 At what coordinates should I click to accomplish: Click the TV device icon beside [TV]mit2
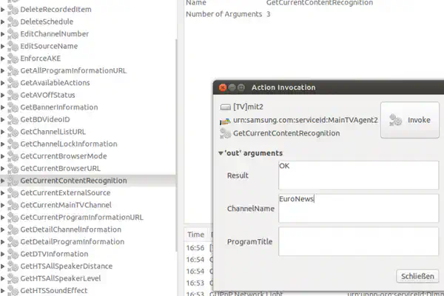226,106
